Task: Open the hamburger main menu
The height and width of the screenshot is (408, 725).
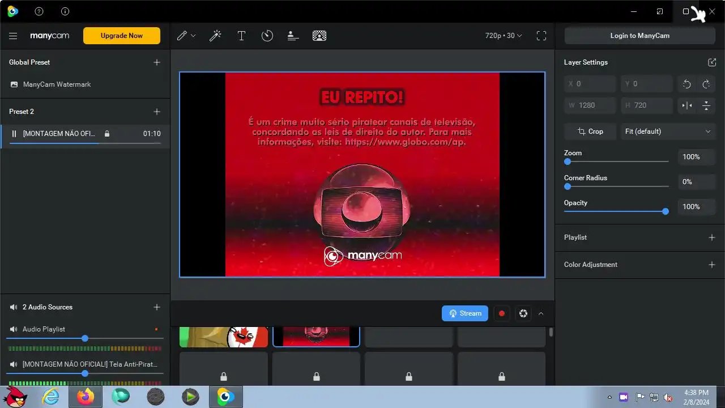Action: coord(13,36)
